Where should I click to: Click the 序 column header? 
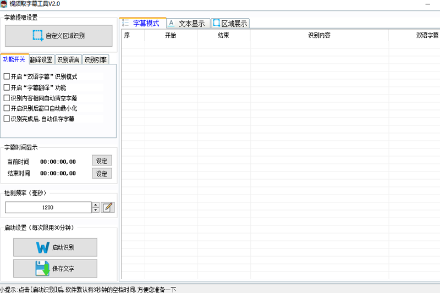(133, 35)
